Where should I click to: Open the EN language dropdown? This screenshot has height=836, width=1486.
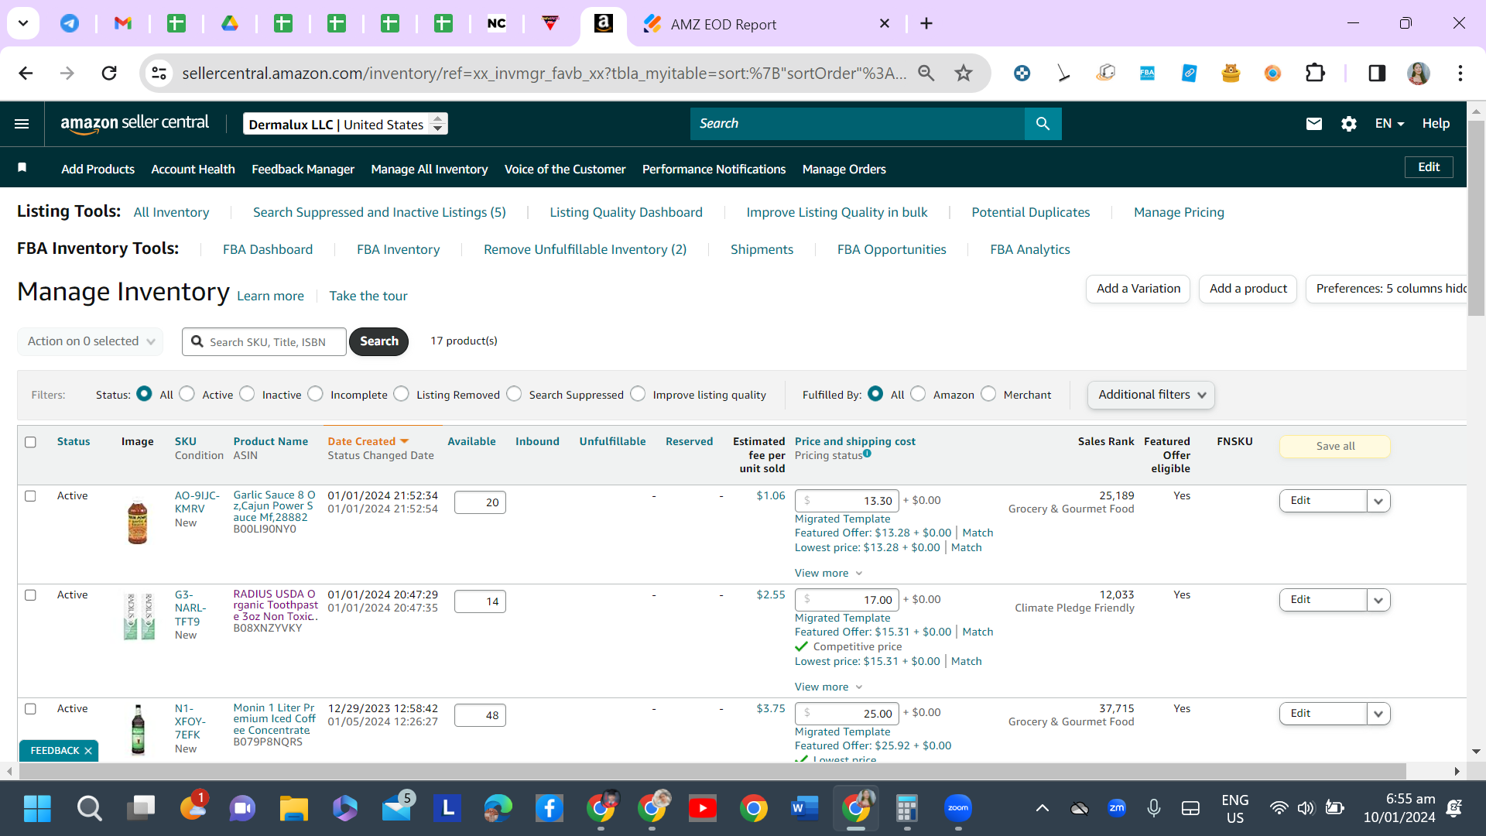1389,124
